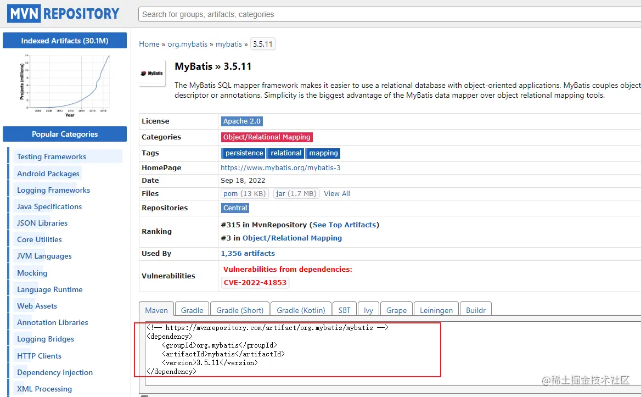Open Web Assets category
641x397 pixels.
[x=37, y=306]
